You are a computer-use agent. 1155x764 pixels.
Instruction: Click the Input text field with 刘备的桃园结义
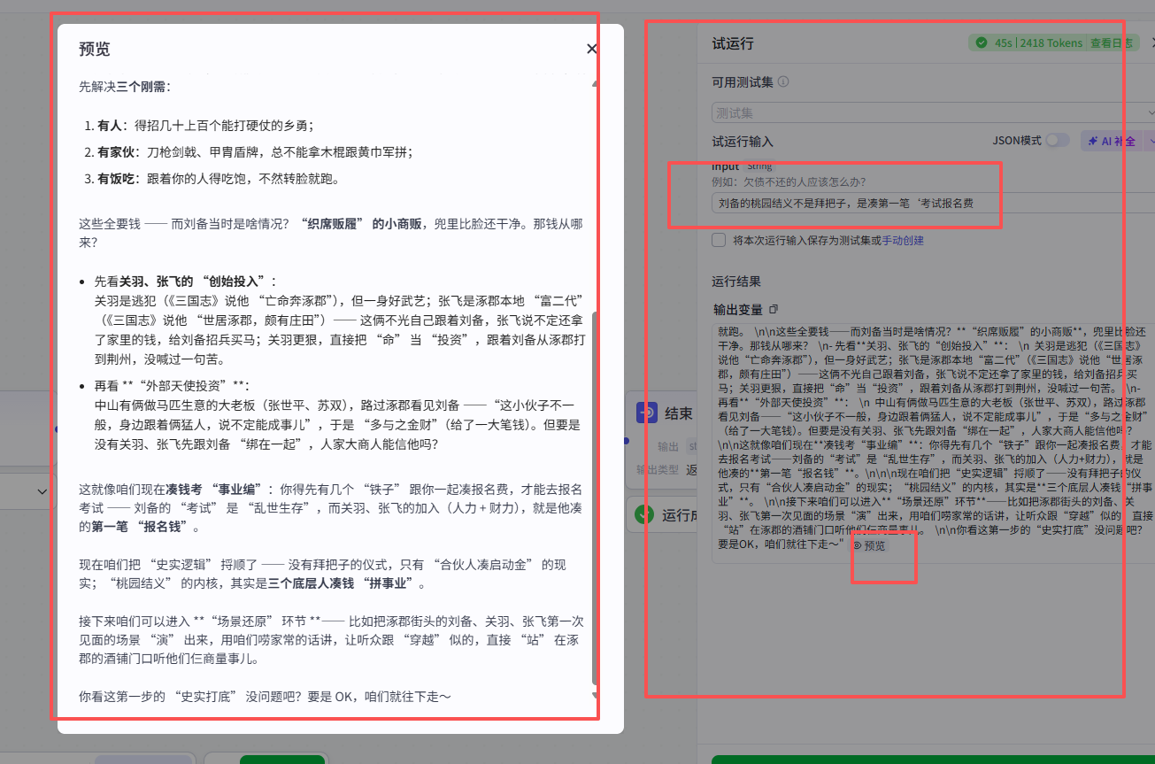pyautogui.click(x=934, y=203)
